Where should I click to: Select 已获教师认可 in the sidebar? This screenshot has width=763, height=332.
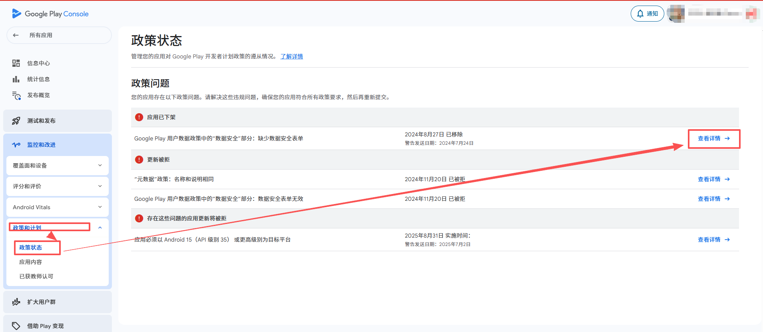[x=36, y=276]
